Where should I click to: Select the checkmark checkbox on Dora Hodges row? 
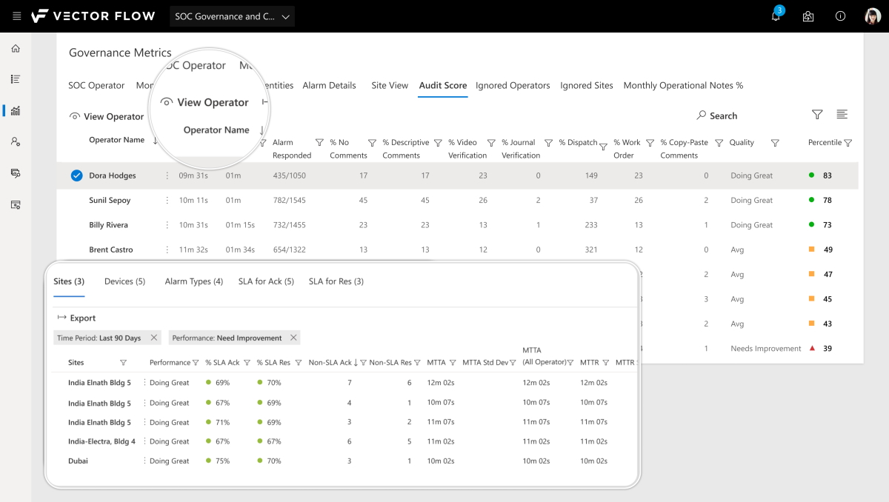[76, 175]
